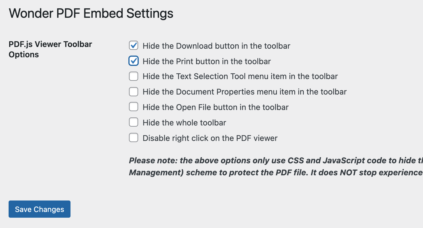423x228 pixels.
Task: Enable the Hide the whole toolbar checkbox
Action: (x=134, y=123)
